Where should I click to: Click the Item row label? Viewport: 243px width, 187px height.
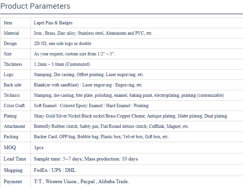(x=8, y=23)
